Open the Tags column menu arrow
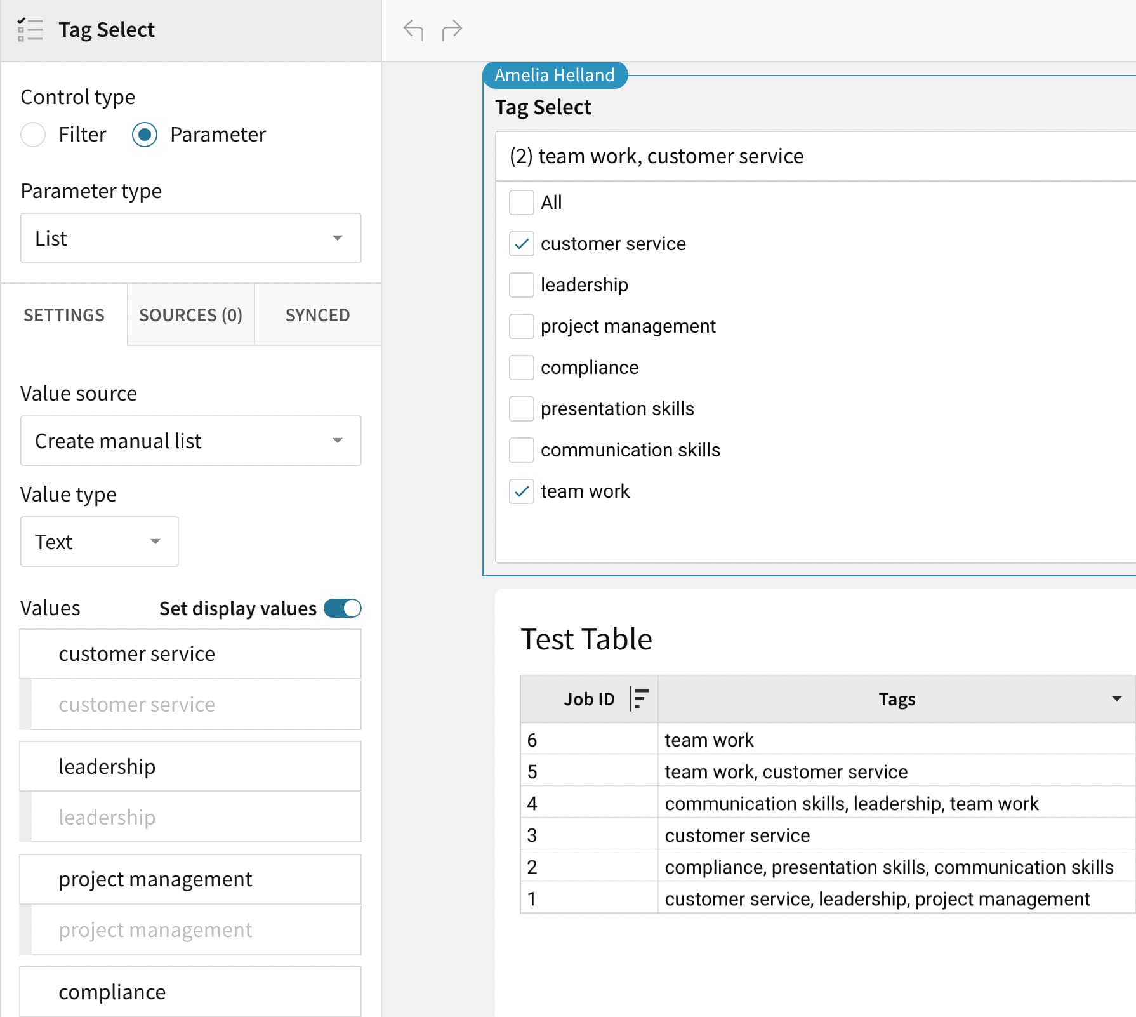The height and width of the screenshot is (1017, 1136). [x=1116, y=698]
